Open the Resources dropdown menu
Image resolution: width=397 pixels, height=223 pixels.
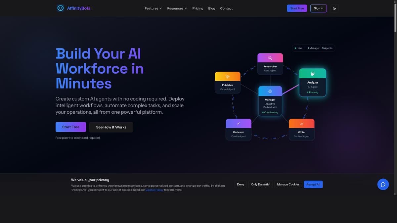177,8
